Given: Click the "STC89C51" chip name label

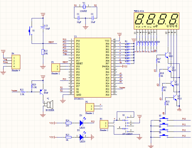Looking at the screenshot, I should (79, 99).
